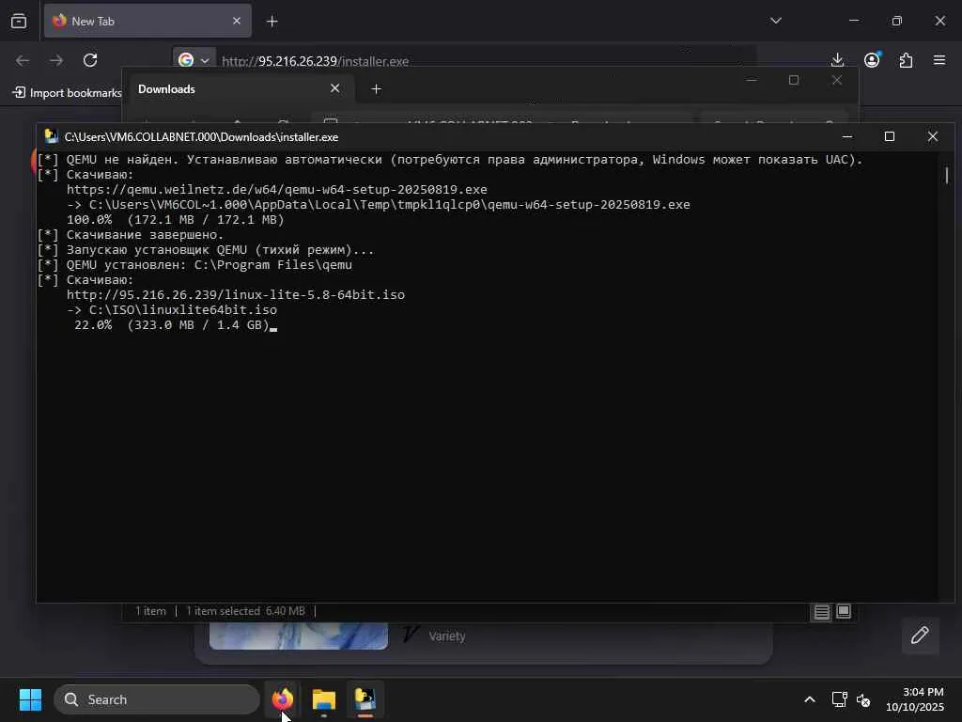Open File Explorer from the taskbar
Image resolution: width=962 pixels, height=722 pixels.
click(x=323, y=699)
